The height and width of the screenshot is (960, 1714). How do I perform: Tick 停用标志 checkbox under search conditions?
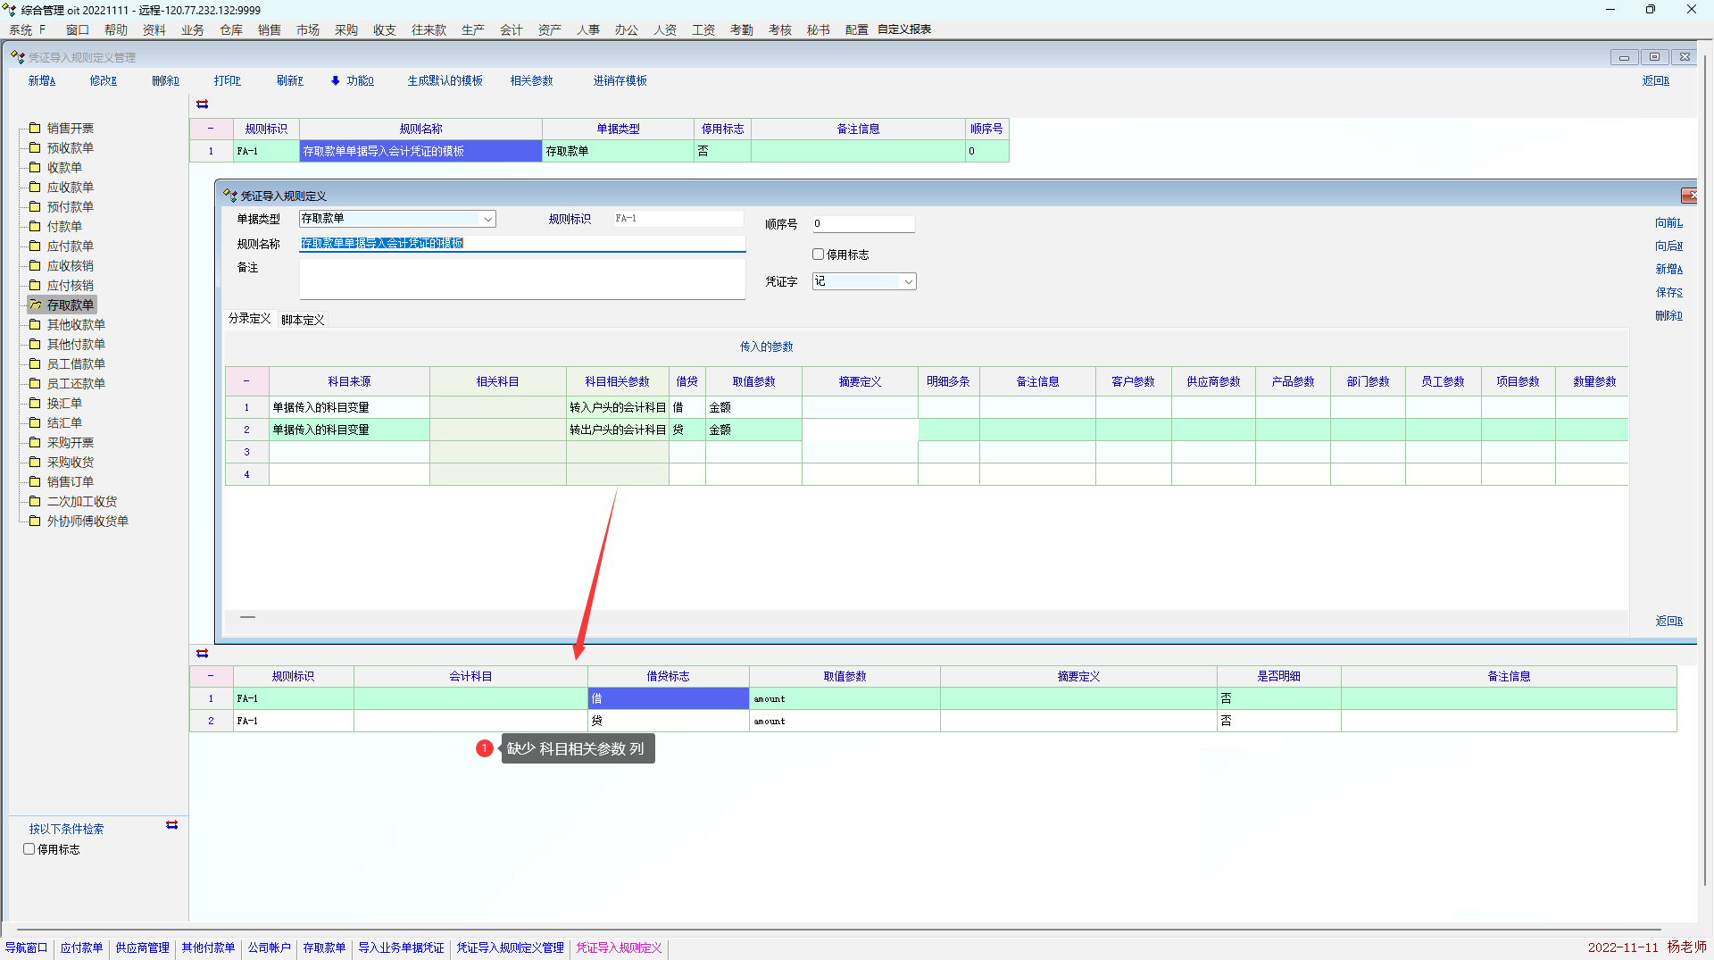tap(29, 849)
